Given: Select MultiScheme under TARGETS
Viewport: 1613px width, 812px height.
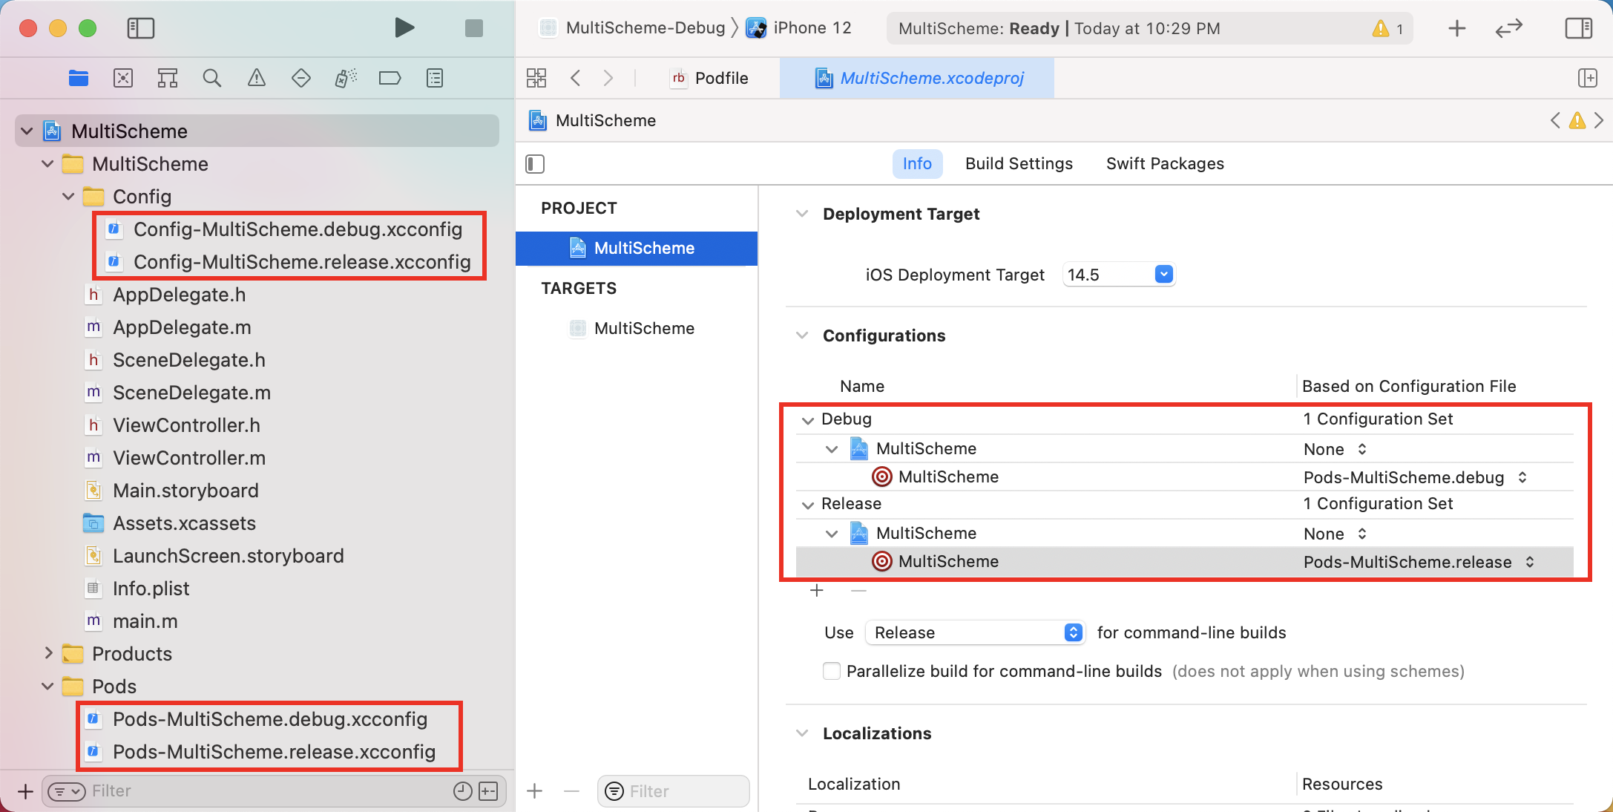Looking at the screenshot, I should [x=643, y=328].
